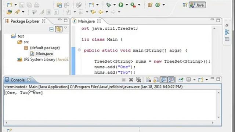Click the Debug bug icon
The height and width of the screenshot is (132, 235).
109,5
